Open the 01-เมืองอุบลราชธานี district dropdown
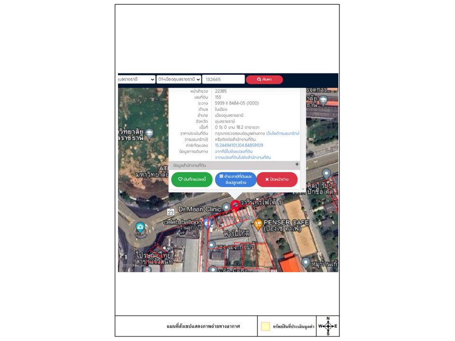455x341 pixels. click(x=179, y=80)
